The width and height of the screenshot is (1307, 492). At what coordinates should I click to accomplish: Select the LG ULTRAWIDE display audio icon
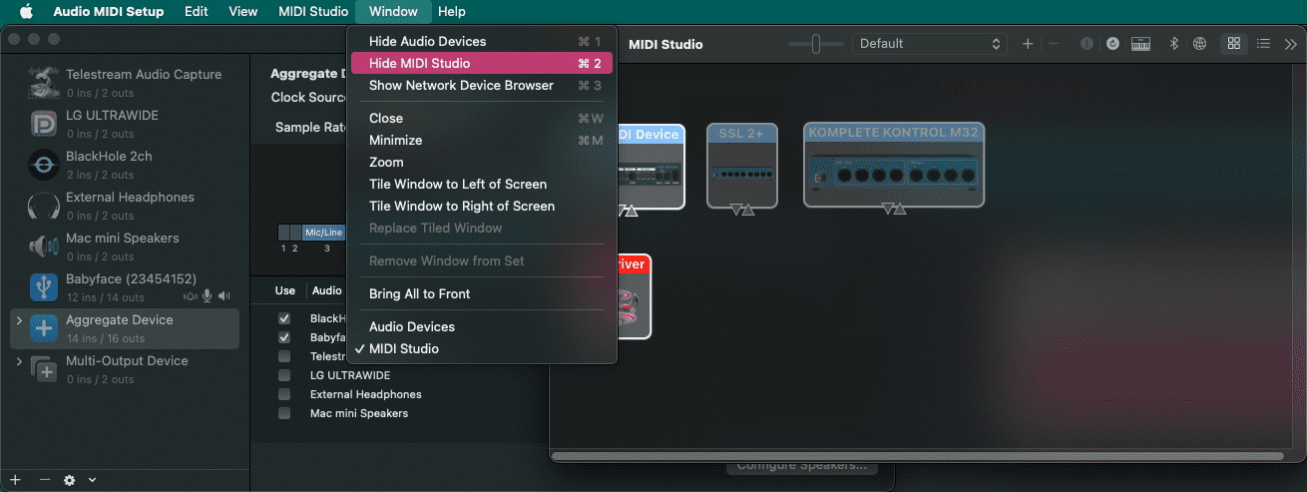coord(45,124)
